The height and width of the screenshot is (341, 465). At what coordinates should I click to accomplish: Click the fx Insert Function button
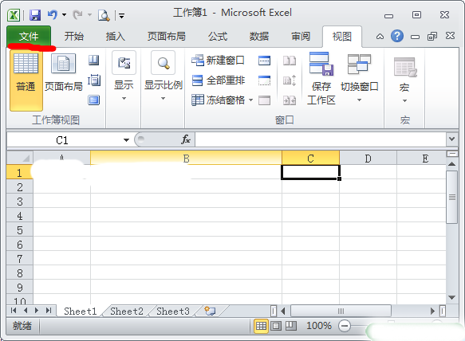click(x=186, y=139)
